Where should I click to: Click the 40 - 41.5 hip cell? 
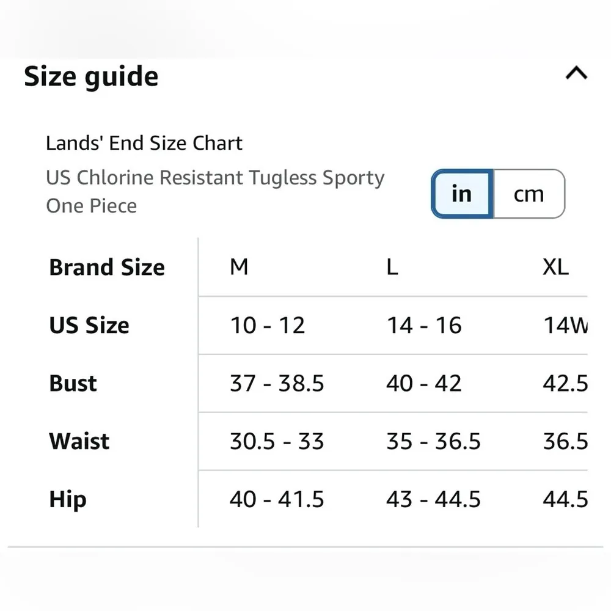pos(277,500)
